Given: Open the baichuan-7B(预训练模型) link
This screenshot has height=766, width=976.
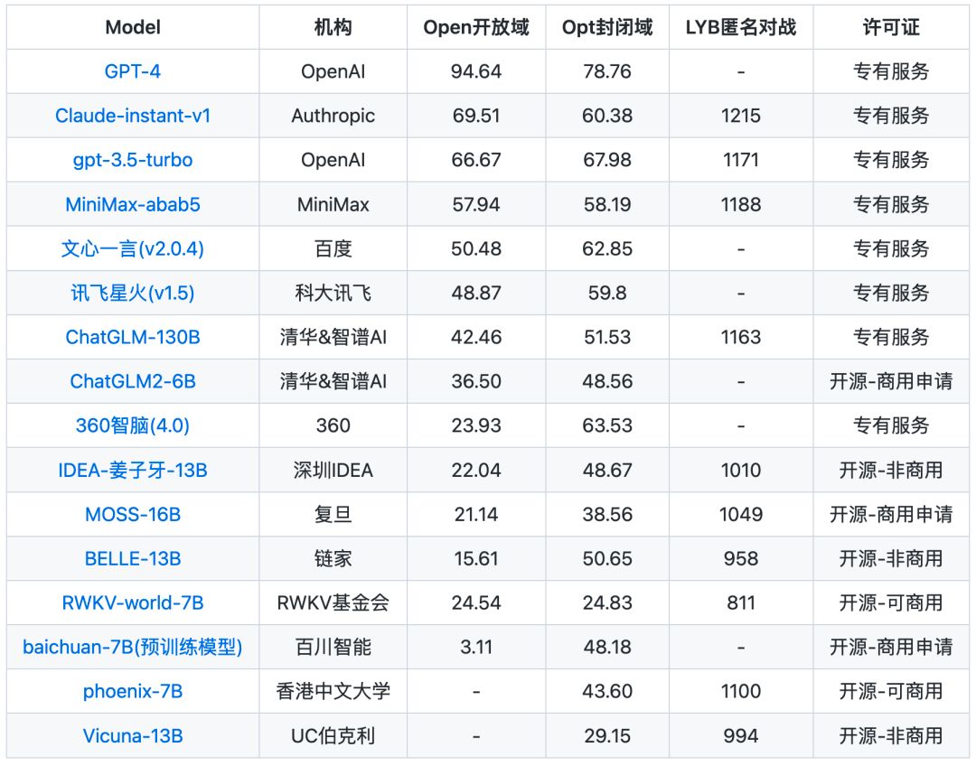Looking at the screenshot, I should coord(133,647).
